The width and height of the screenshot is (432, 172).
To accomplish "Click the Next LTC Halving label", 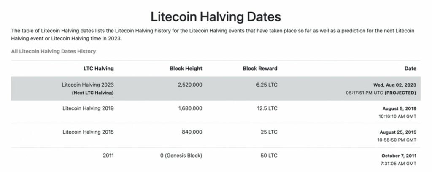I will click(93, 93).
